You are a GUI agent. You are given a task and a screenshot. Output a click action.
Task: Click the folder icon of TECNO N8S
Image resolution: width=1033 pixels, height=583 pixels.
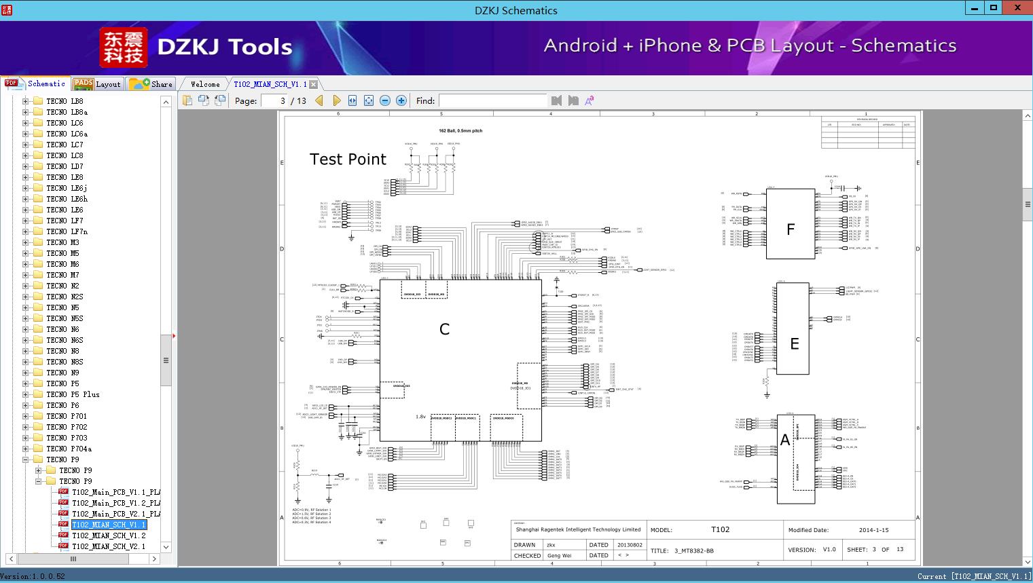click(38, 362)
